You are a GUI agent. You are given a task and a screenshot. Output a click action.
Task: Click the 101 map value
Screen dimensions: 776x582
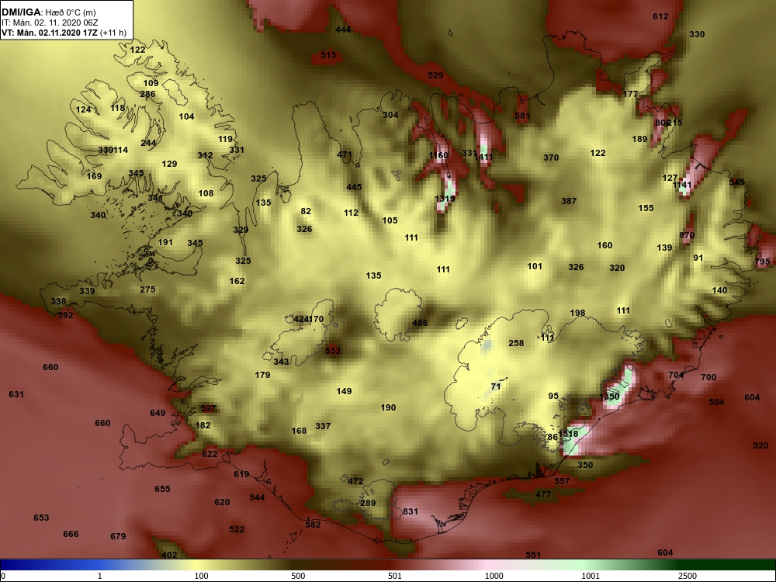535,266
